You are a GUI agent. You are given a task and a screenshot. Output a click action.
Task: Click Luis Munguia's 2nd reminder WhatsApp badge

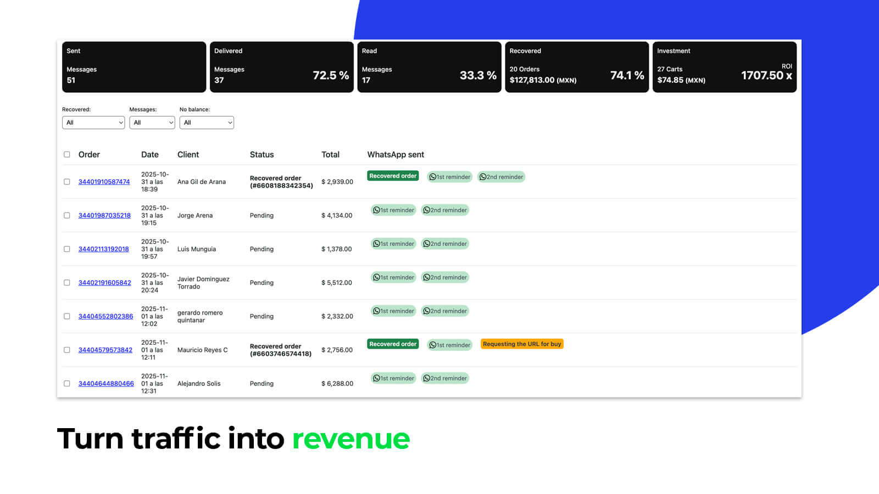pyautogui.click(x=445, y=244)
